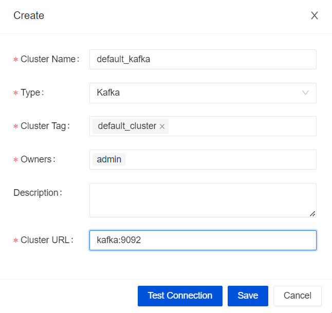Image resolution: width=332 pixels, height=313 pixels.
Task: Click inside the Description text area
Action: [202, 200]
